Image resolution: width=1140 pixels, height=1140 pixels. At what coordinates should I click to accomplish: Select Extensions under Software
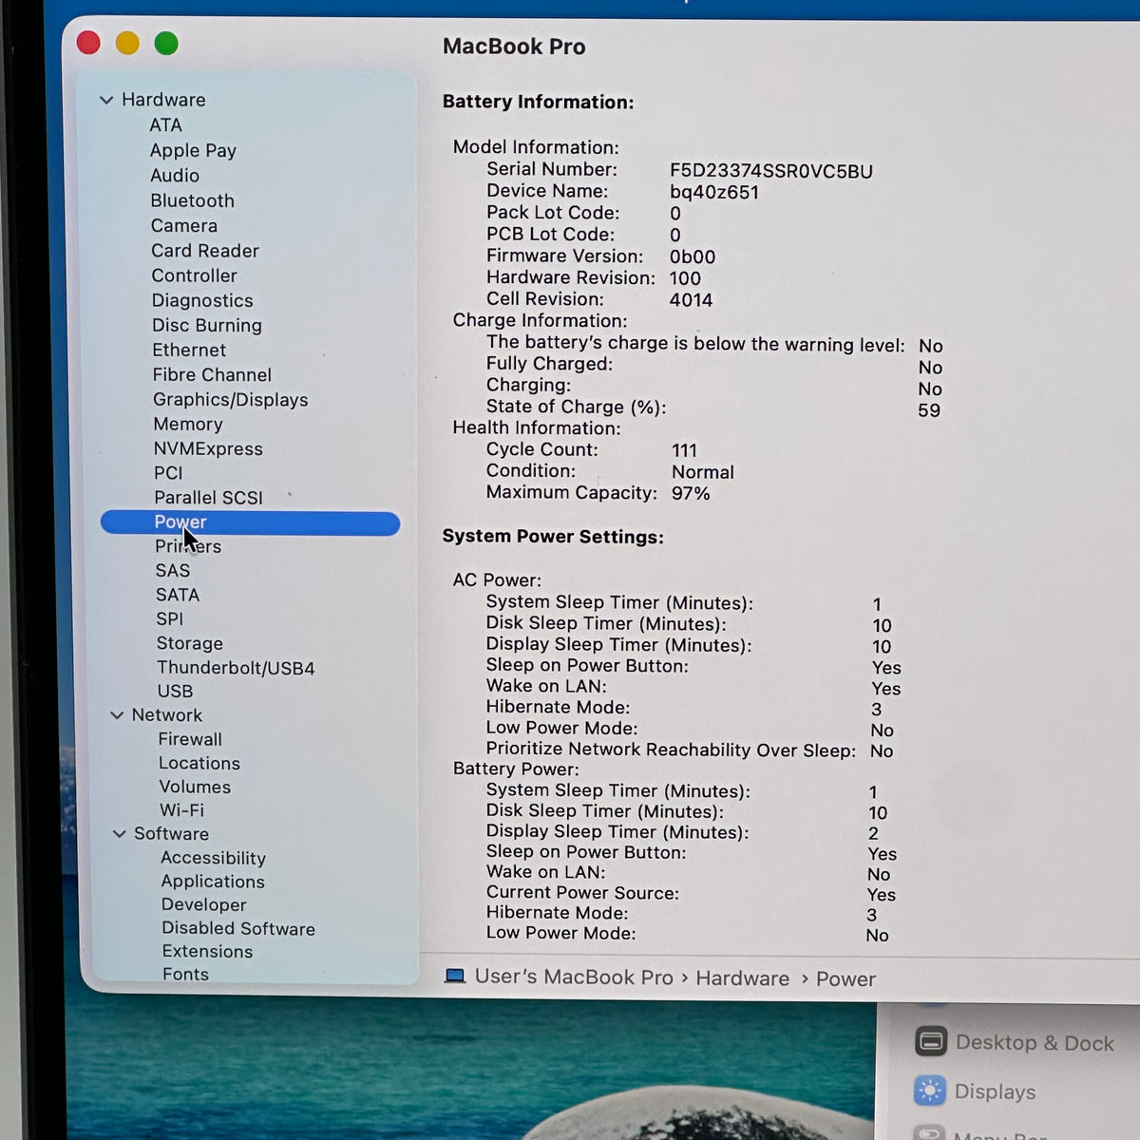[x=207, y=951]
